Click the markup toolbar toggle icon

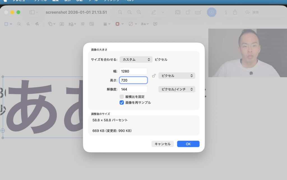tap(212, 12)
